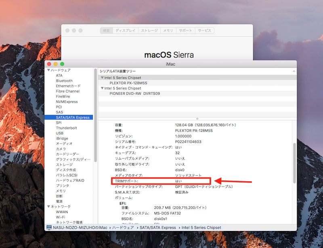Click the computer icon in path bar
Screen dimensions: 323x248
[49, 227]
